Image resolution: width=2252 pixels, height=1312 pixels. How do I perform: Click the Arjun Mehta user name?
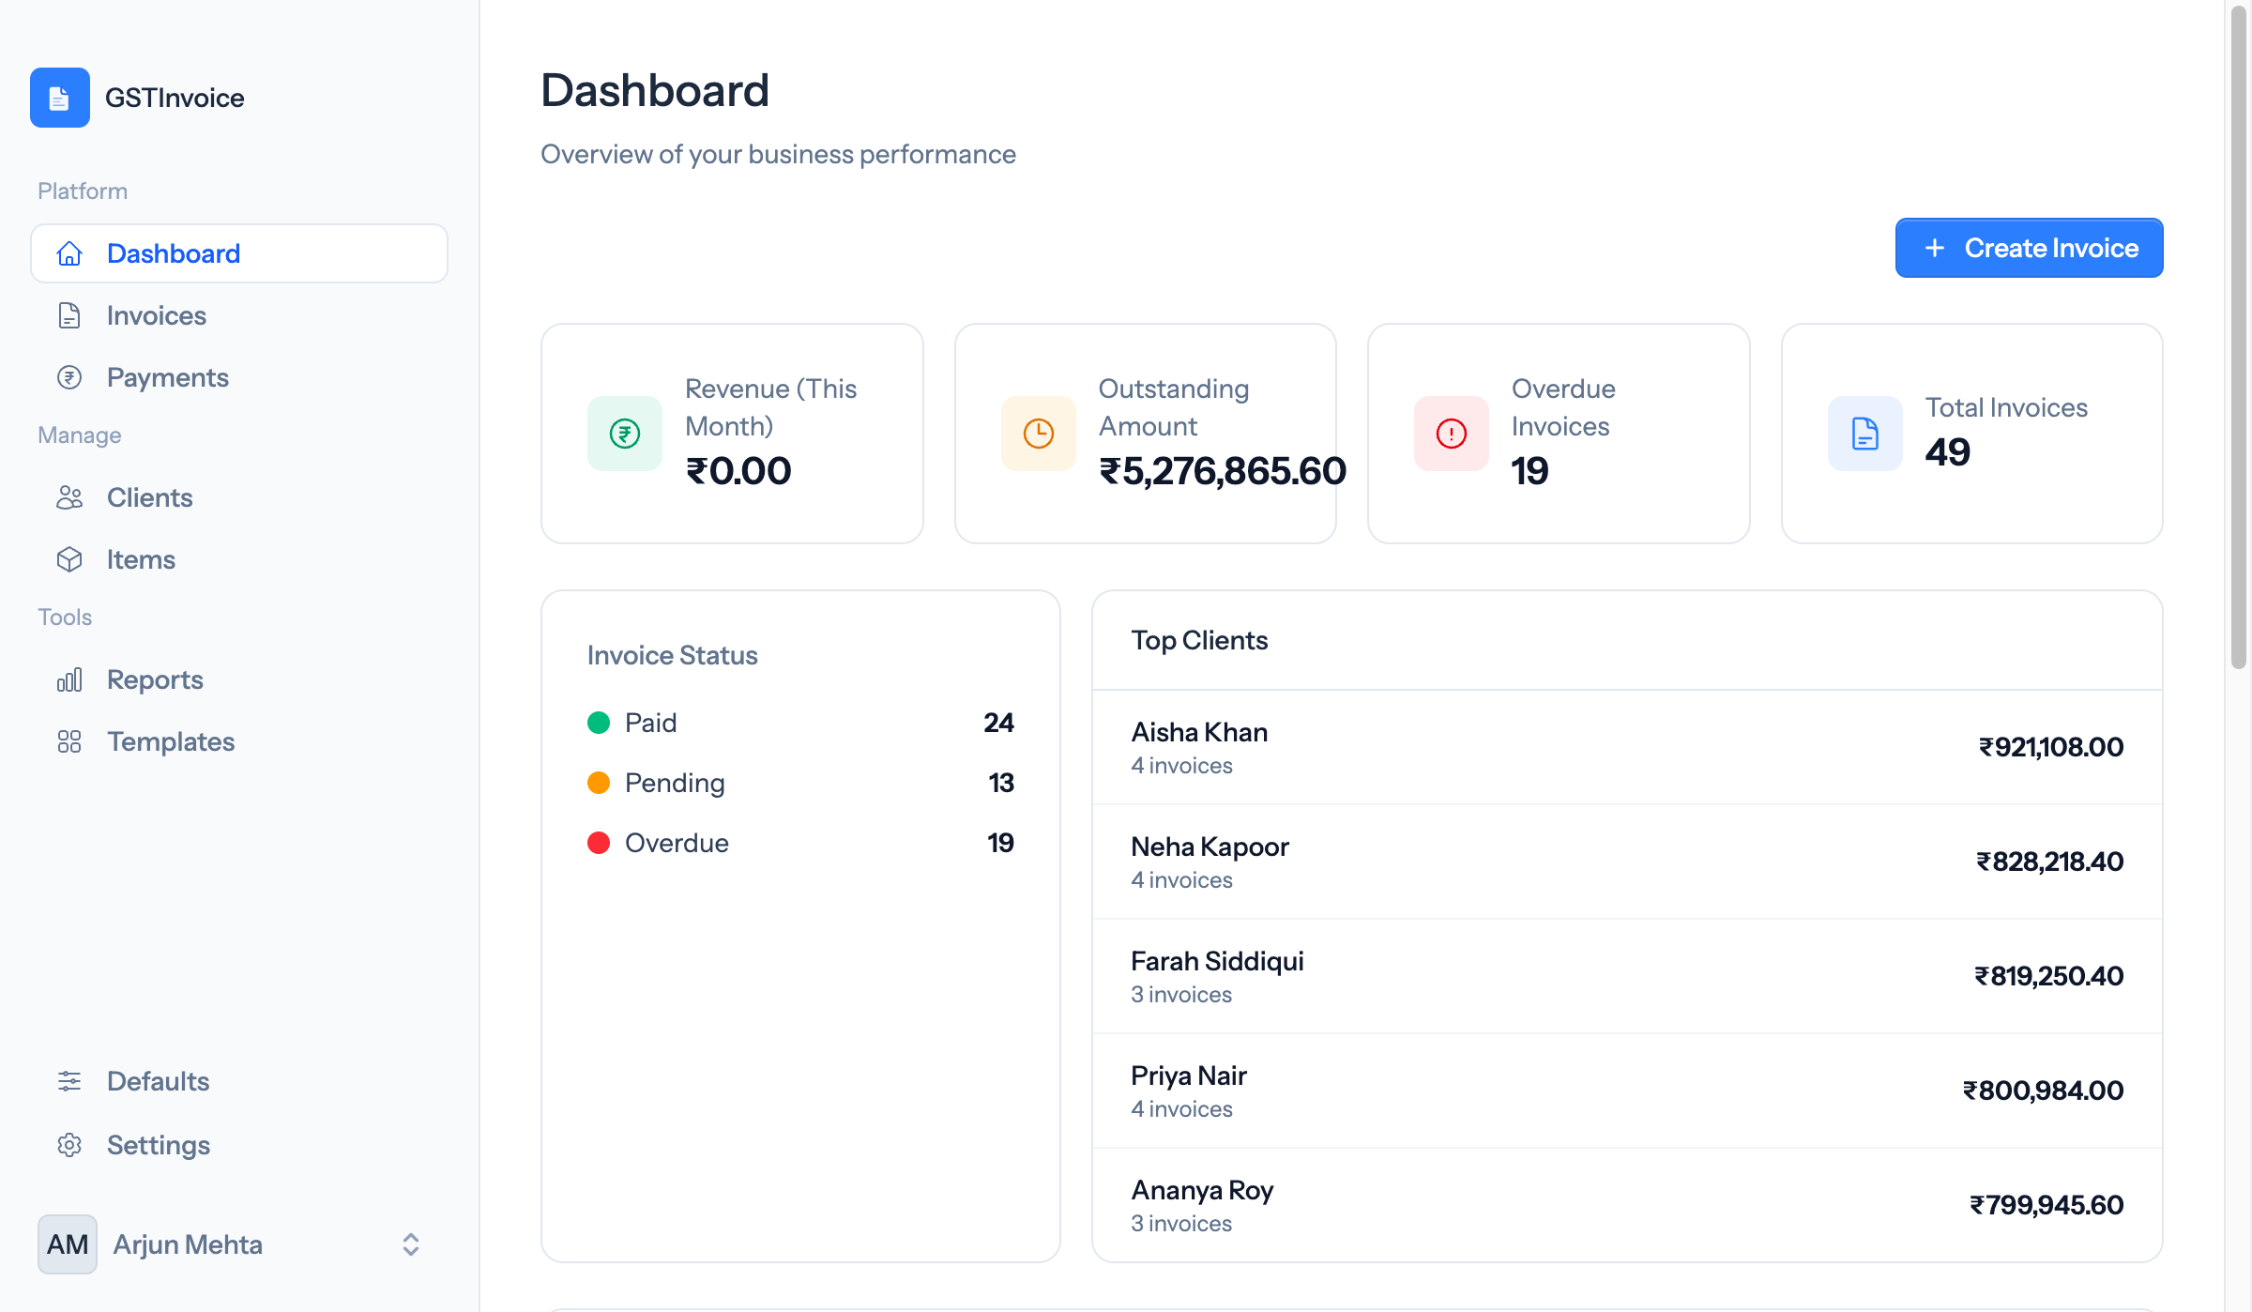click(x=188, y=1244)
